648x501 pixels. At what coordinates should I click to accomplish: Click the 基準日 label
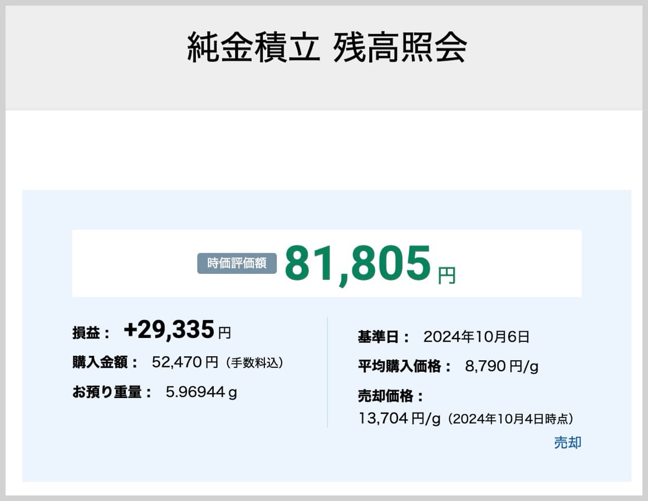coord(384,337)
